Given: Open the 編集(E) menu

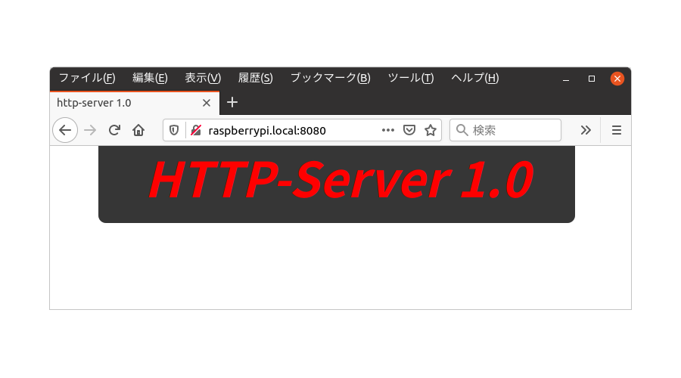Looking at the screenshot, I should (150, 78).
